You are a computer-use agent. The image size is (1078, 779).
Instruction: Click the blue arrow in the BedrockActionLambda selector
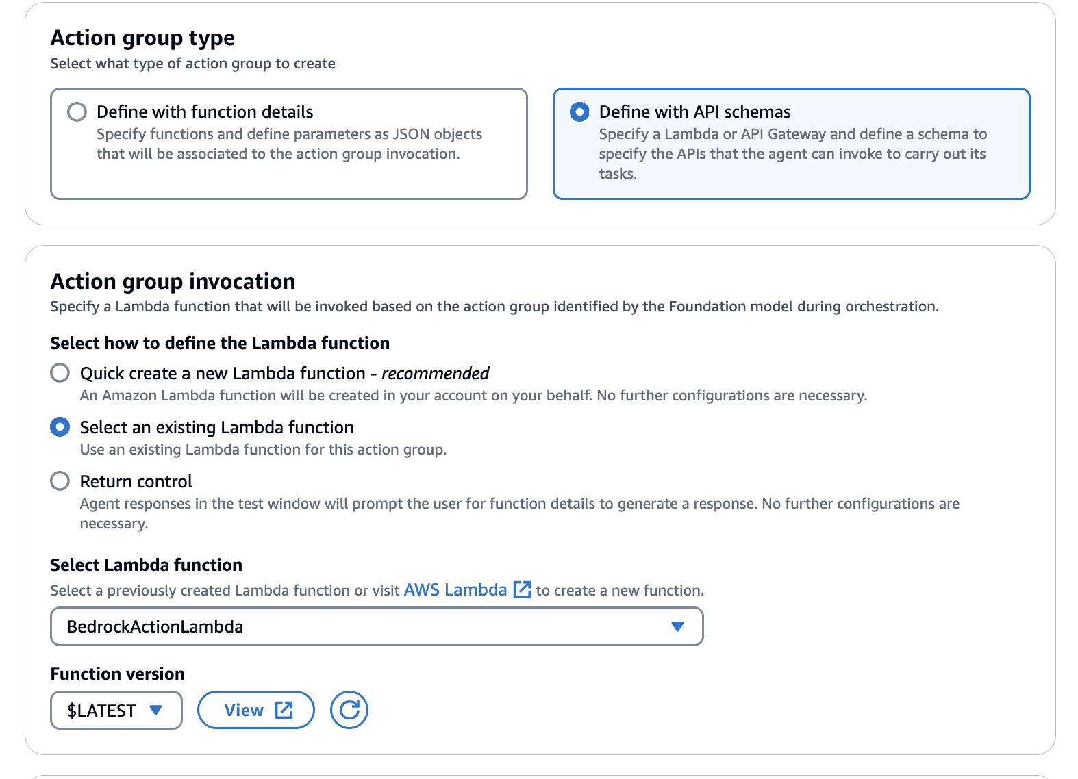tap(677, 626)
